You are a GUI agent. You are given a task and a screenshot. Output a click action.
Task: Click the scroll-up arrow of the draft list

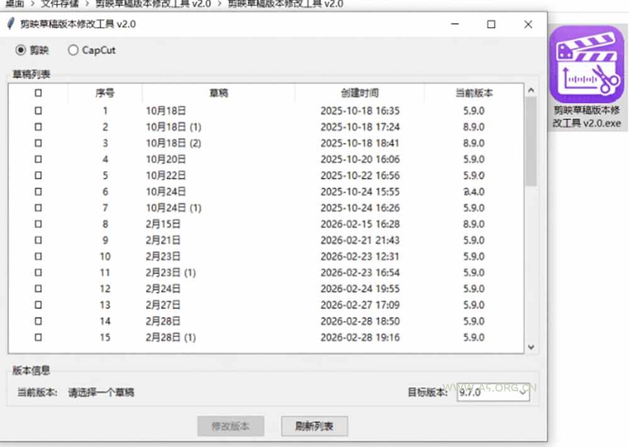(531, 91)
